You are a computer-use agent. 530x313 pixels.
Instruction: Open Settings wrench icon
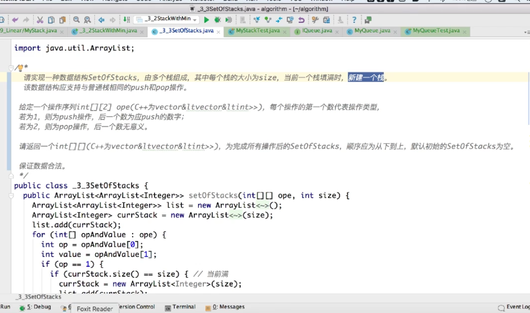[315, 20]
